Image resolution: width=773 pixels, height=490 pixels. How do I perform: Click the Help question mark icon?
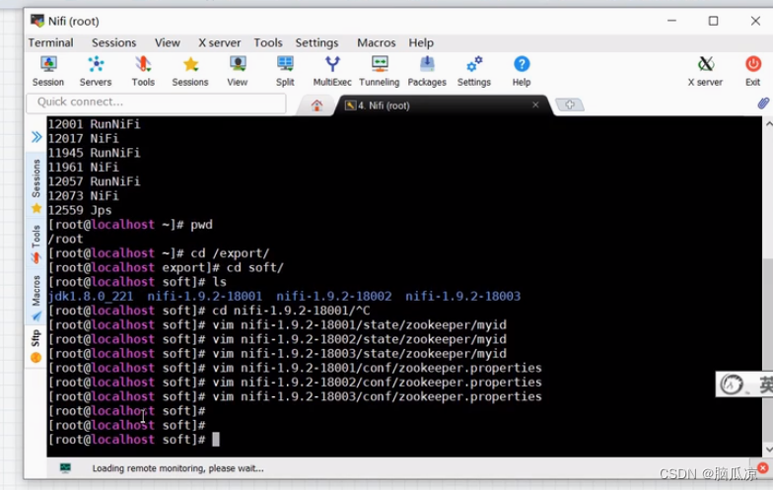(x=521, y=71)
